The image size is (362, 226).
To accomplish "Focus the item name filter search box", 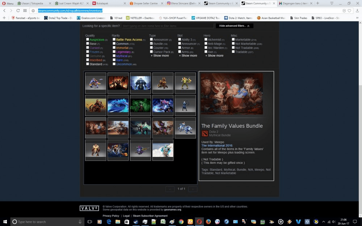I will (168, 26).
